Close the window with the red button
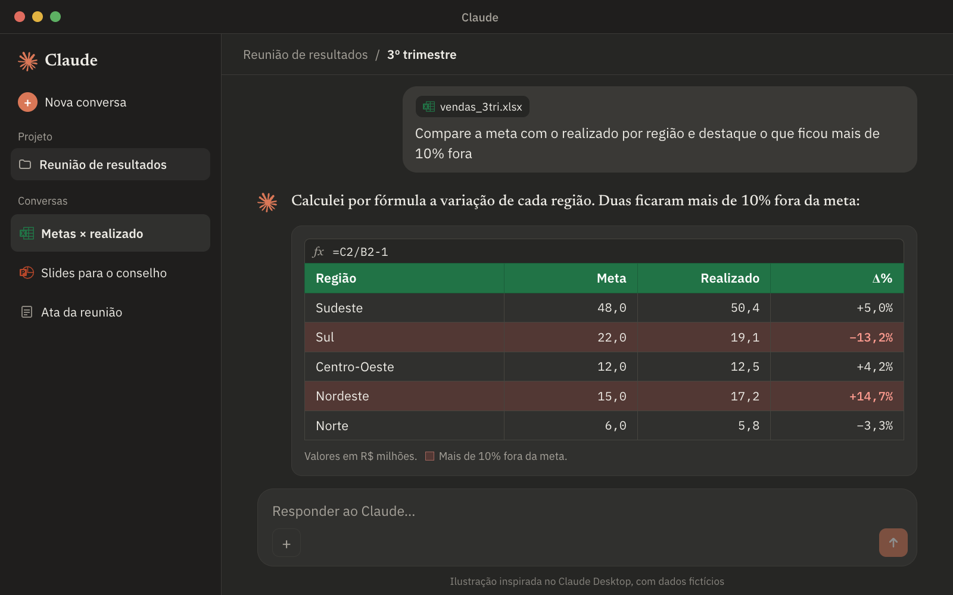Screen dimensions: 953x595 point(20,17)
